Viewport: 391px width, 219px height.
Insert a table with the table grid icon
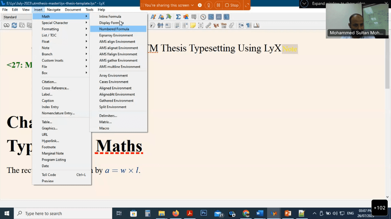pyautogui.click(x=194, y=17)
